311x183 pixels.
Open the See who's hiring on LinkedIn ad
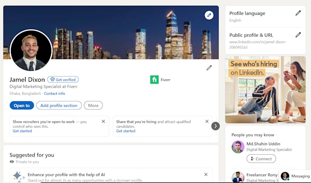click(265, 89)
